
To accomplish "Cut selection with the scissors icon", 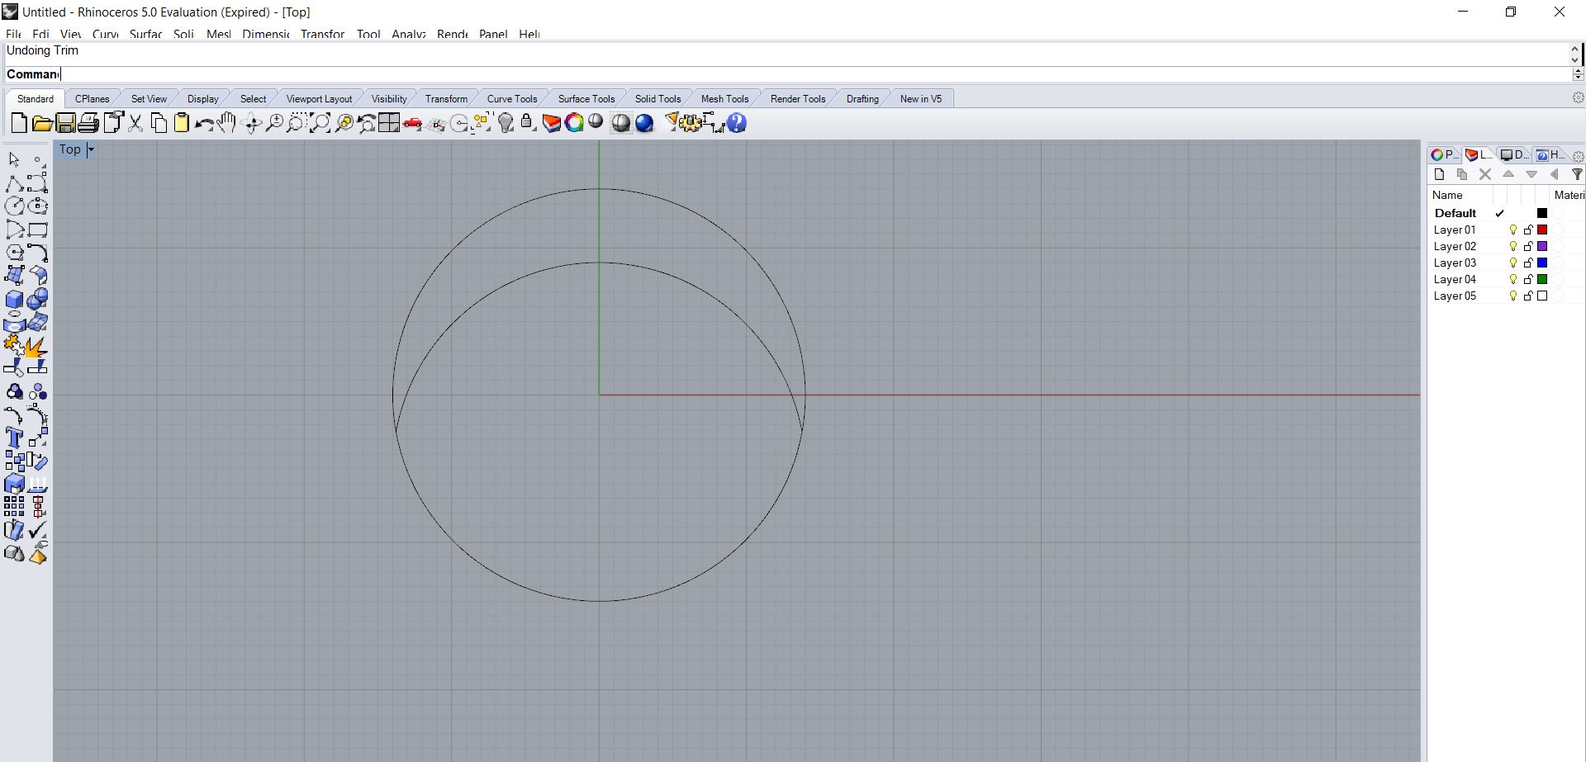I will click(135, 123).
